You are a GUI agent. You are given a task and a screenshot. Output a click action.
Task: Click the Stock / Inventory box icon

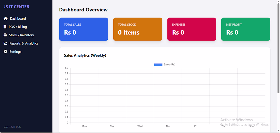5,35
